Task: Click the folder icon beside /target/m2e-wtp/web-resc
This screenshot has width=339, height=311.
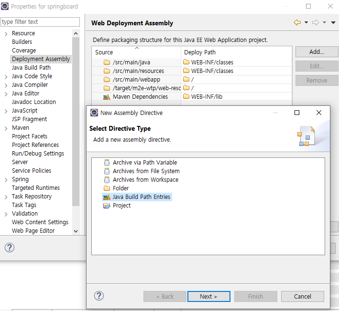Action: (x=107, y=88)
